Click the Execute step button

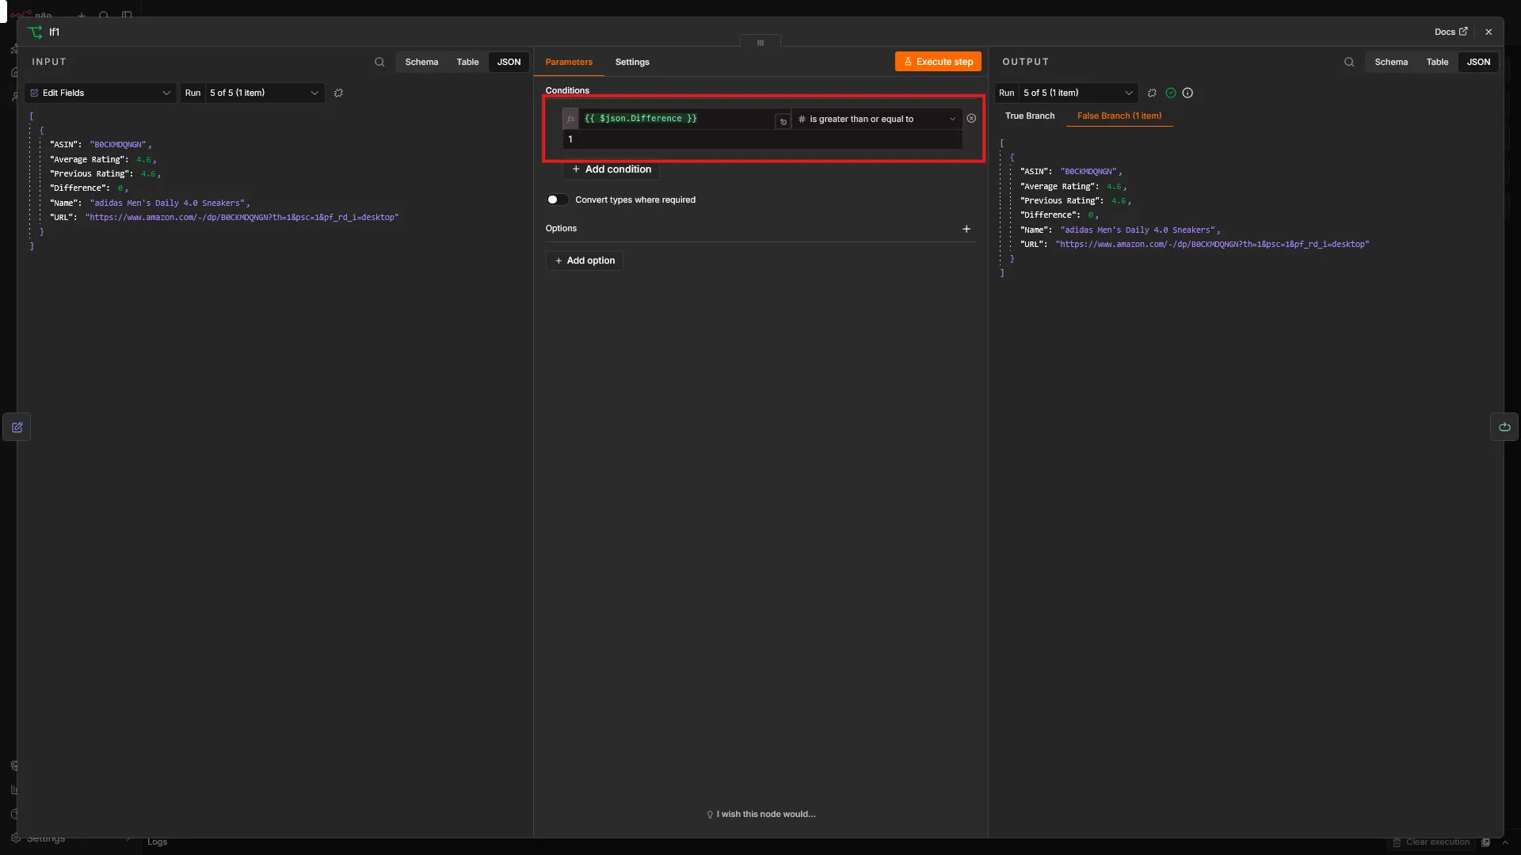938,62
